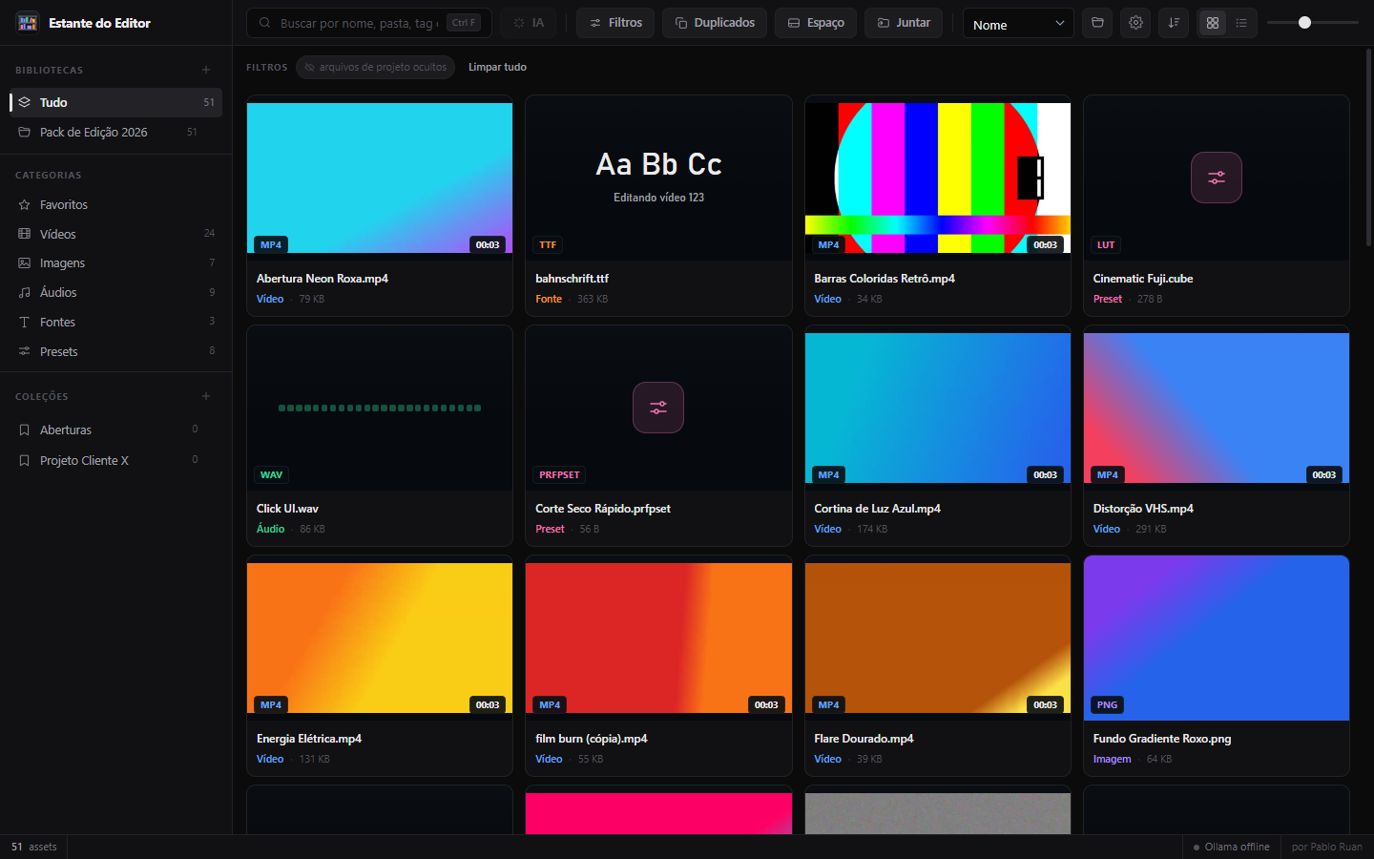Click the file name 'Click UI.wav'

click(287, 509)
